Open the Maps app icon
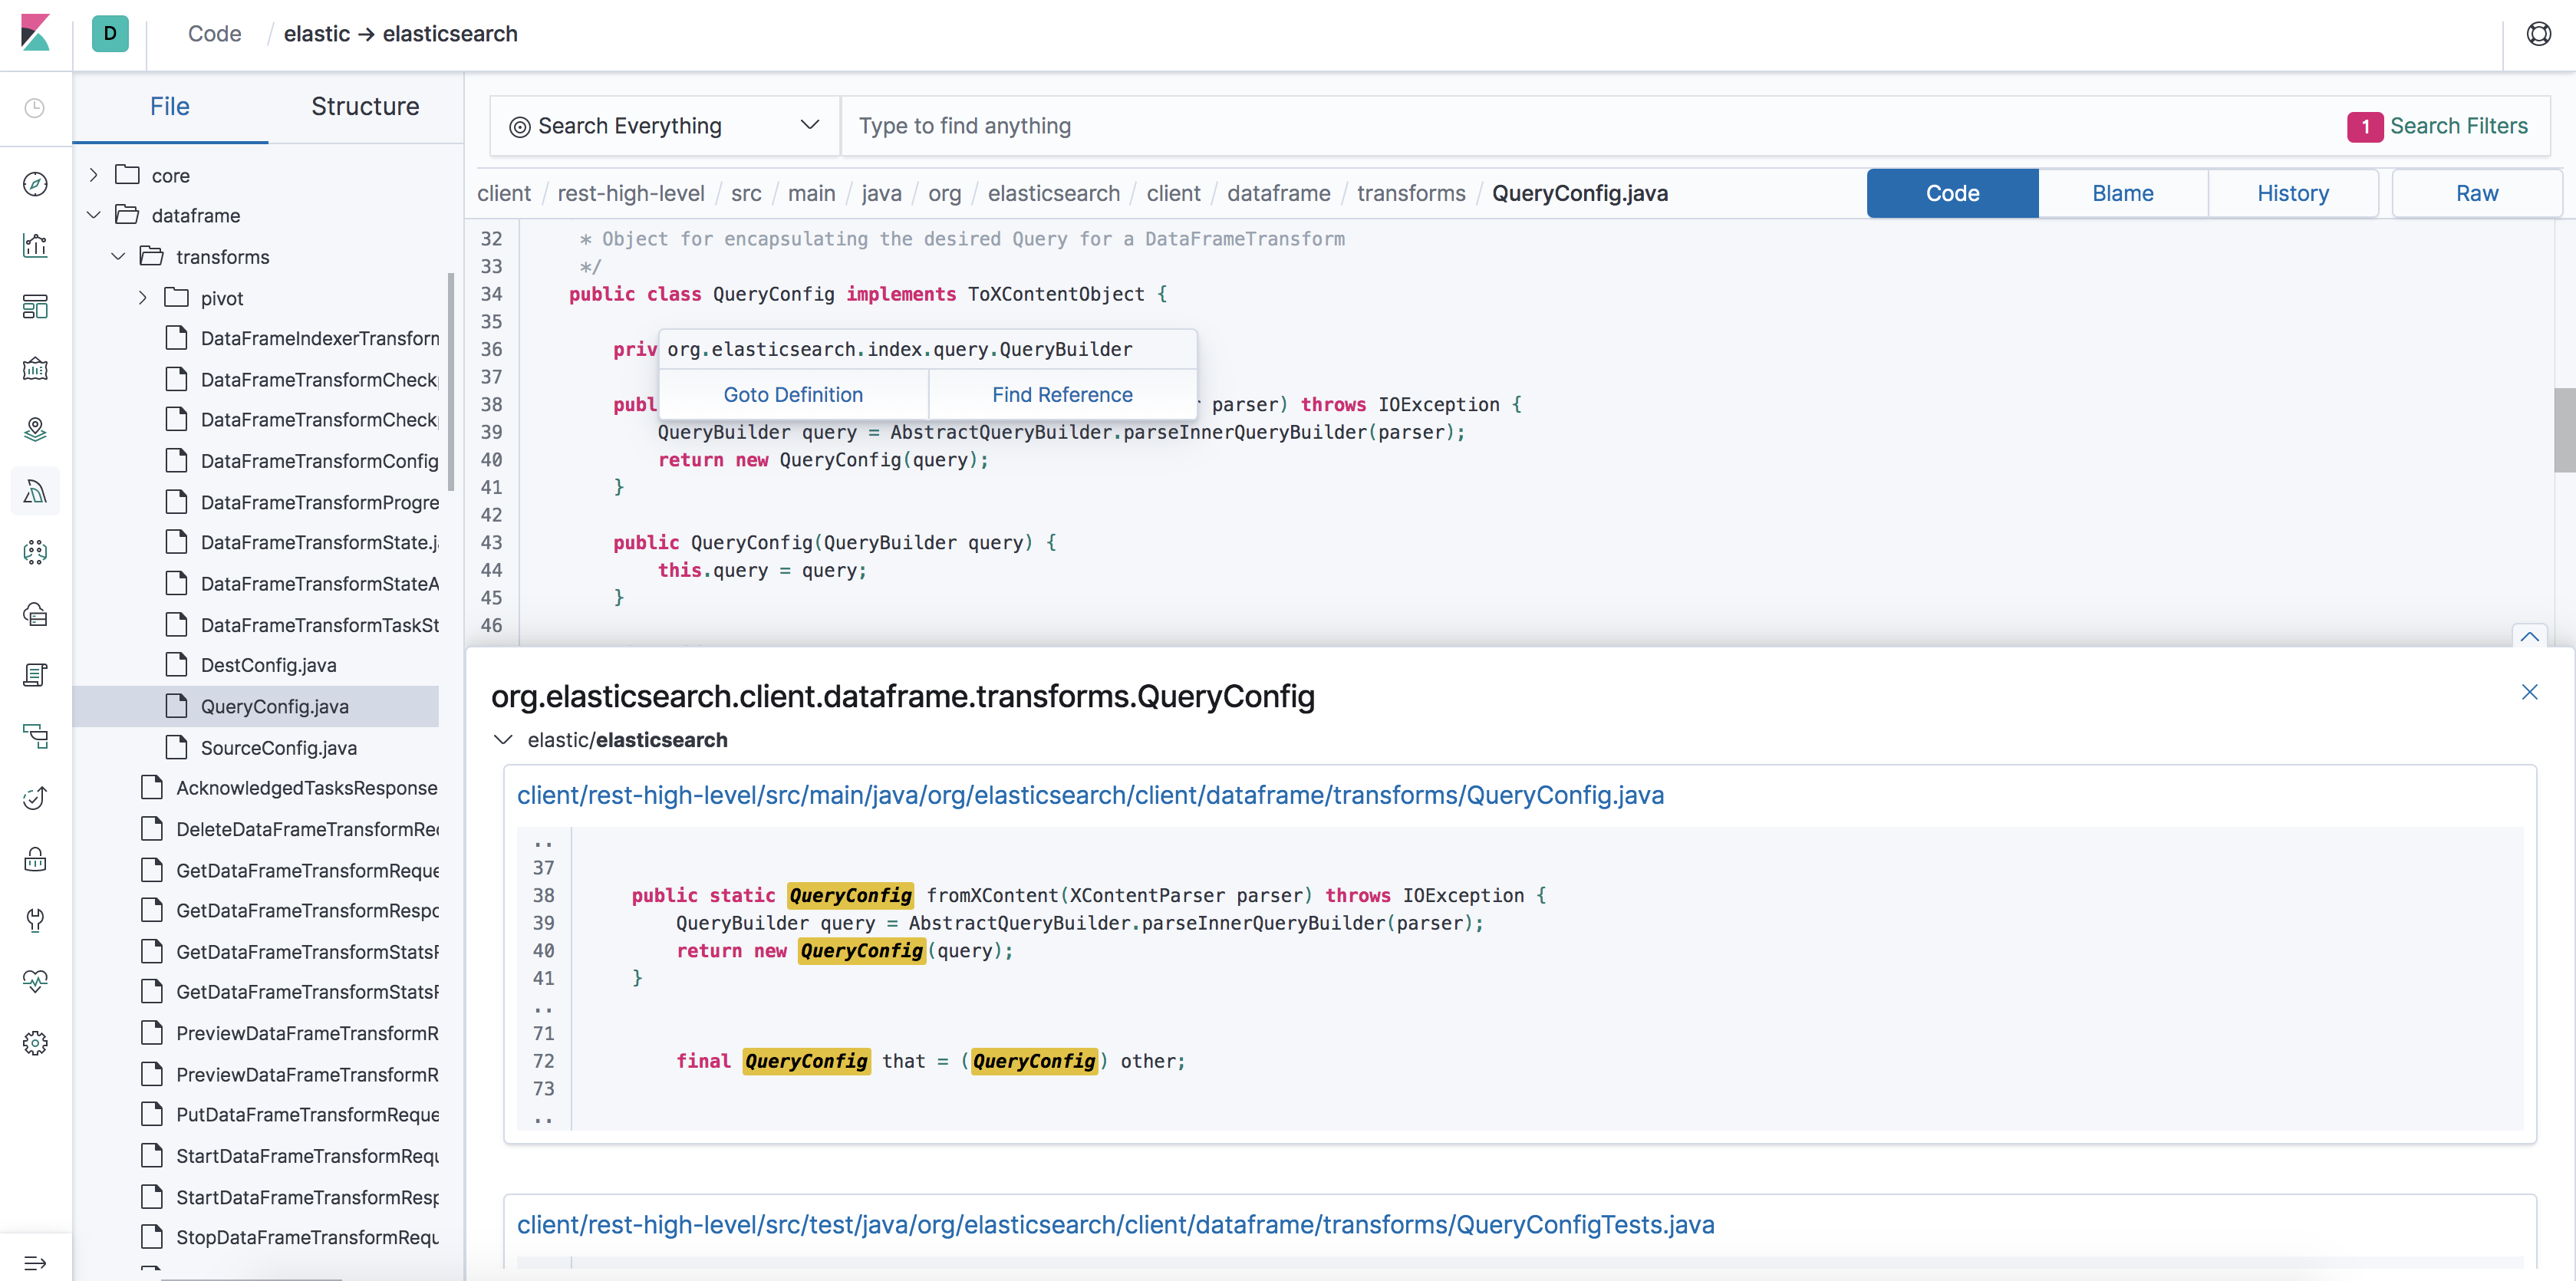 pyautogui.click(x=36, y=430)
